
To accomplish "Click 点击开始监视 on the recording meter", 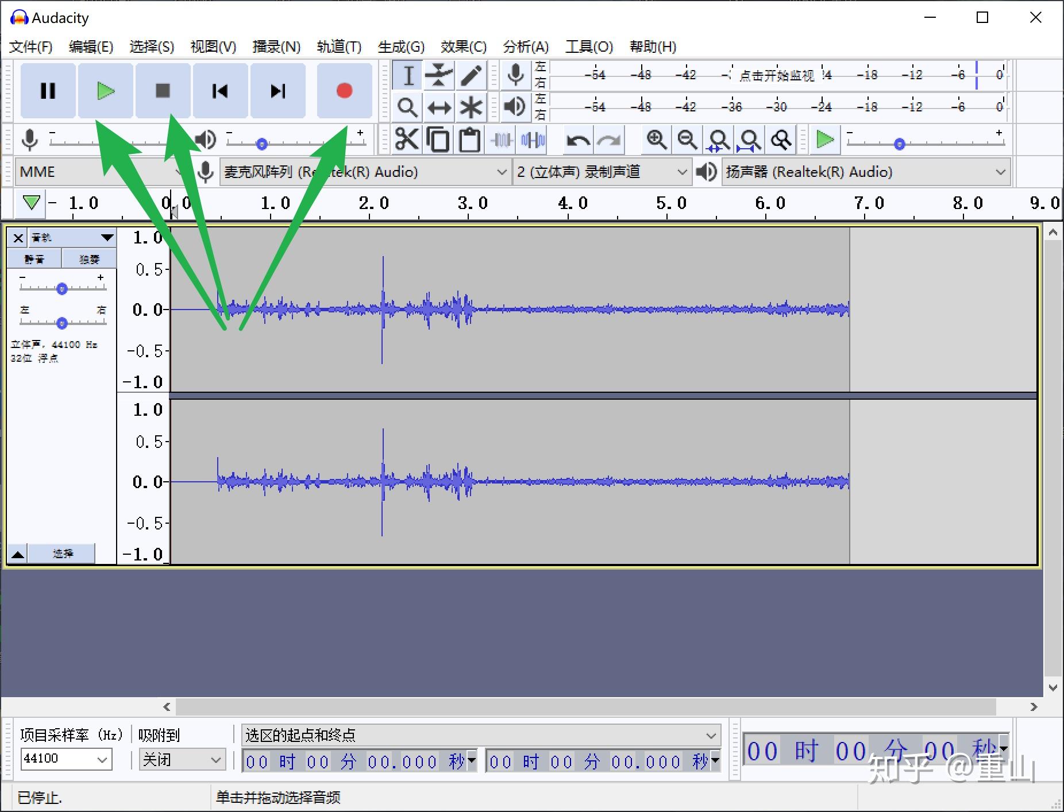I will [x=777, y=76].
